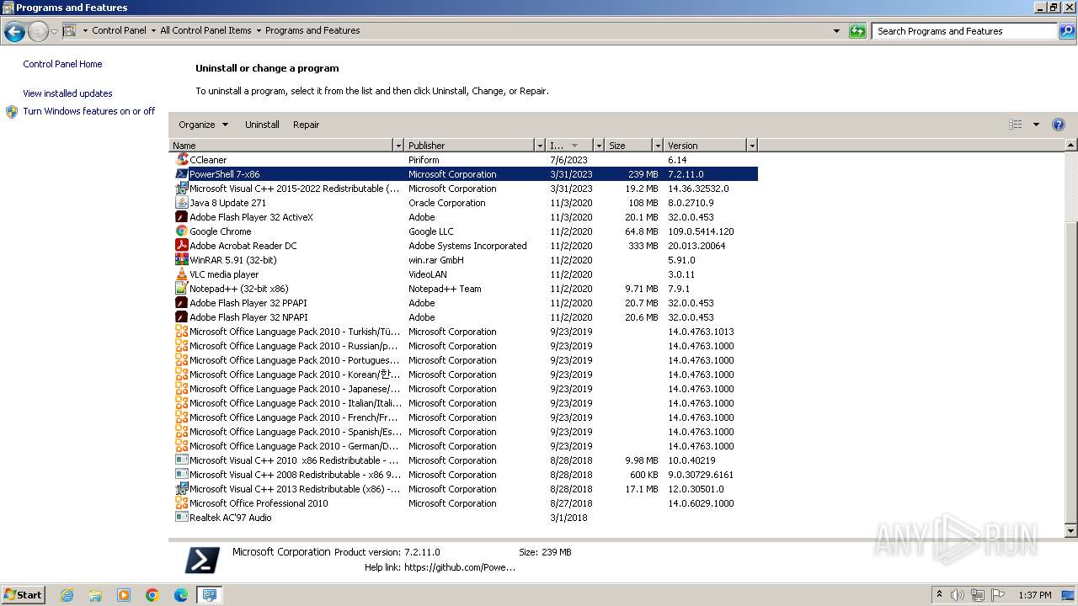Select Microsoft Visual C++ 2010 x86 Redistributable row

tap(463, 460)
